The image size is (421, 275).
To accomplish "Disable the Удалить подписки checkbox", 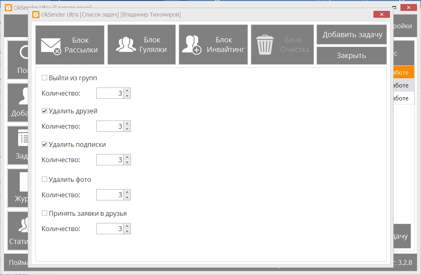I will [x=45, y=144].
